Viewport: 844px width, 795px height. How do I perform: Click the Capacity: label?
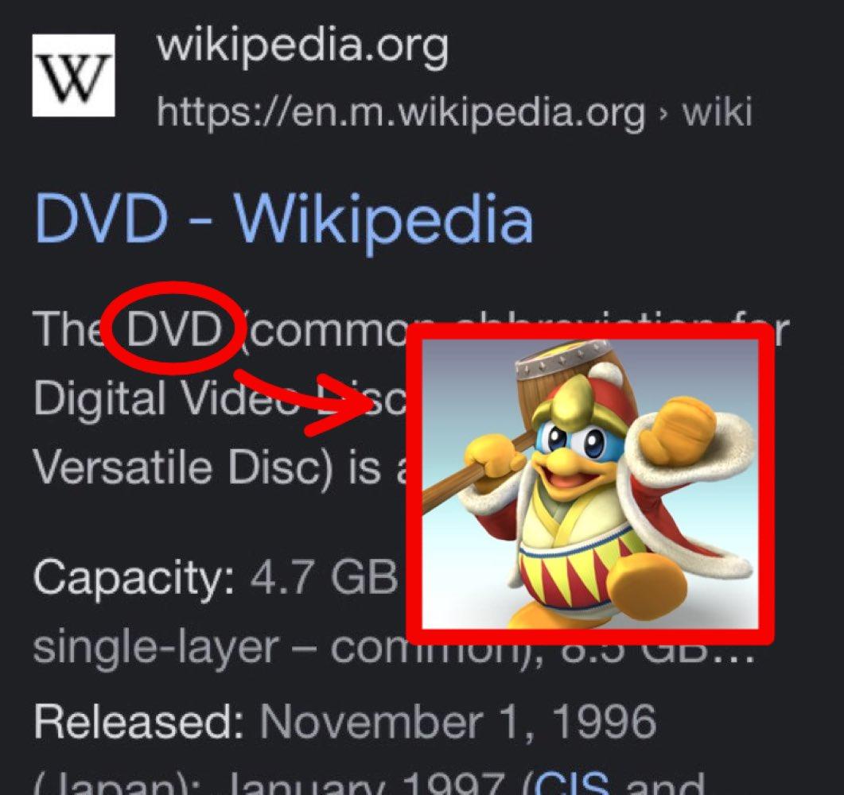click(x=134, y=578)
